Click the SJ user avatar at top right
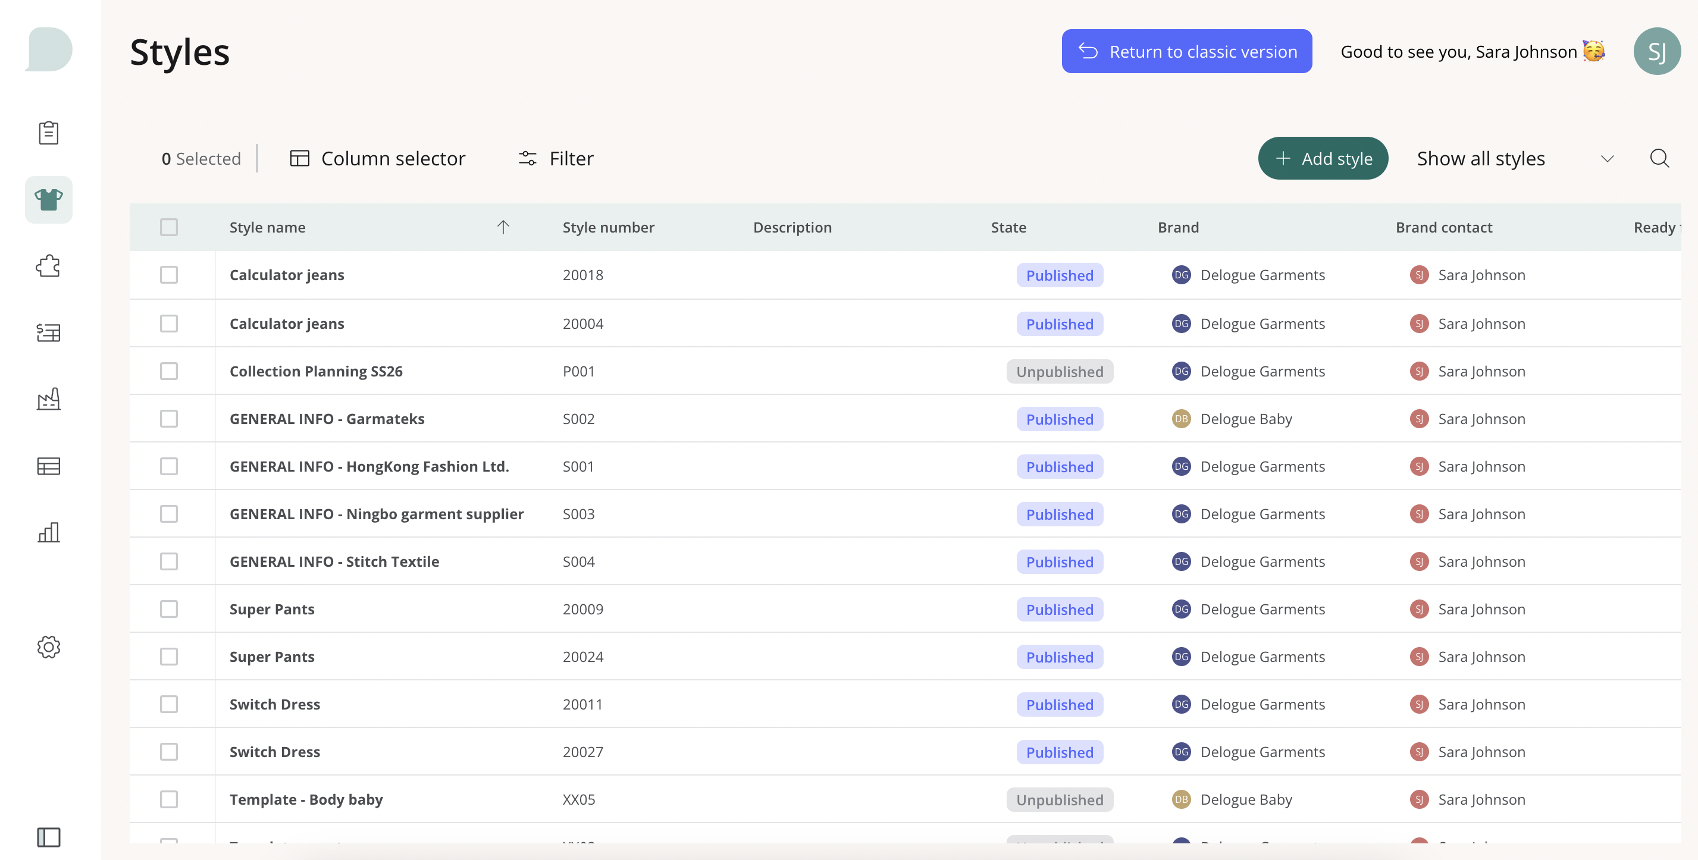This screenshot has height=860, width=1698. pos(1657,51)
